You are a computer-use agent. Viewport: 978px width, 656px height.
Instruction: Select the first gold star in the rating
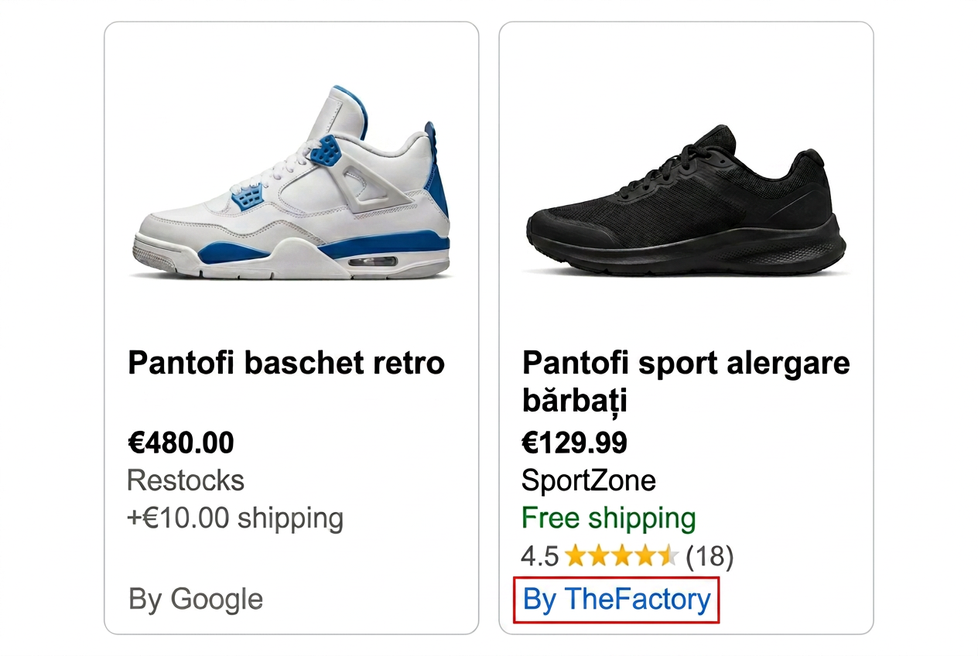(x=576, y=556)
